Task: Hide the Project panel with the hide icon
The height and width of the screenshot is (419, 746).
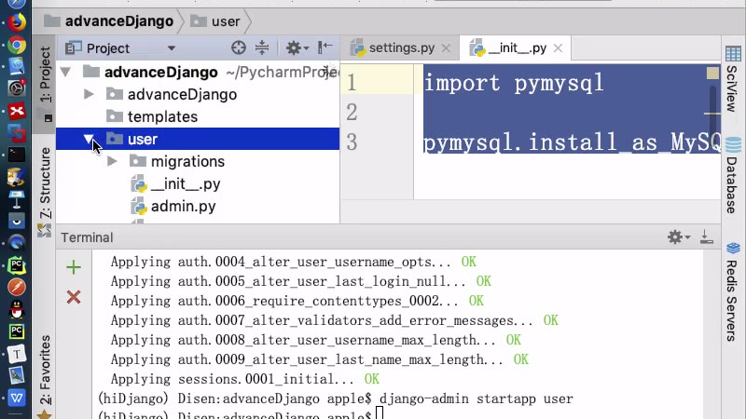Action: tap(325, 48)
